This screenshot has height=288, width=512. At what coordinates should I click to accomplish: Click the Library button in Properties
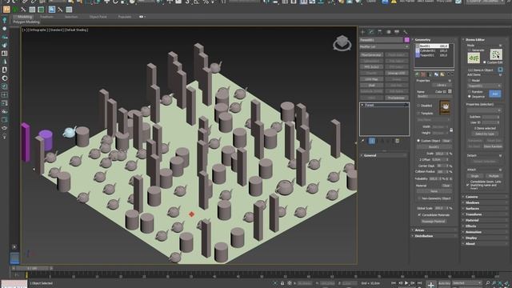pos(442,86)
